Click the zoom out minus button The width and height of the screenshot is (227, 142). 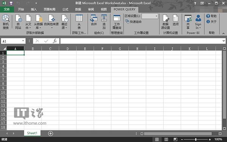182,140
